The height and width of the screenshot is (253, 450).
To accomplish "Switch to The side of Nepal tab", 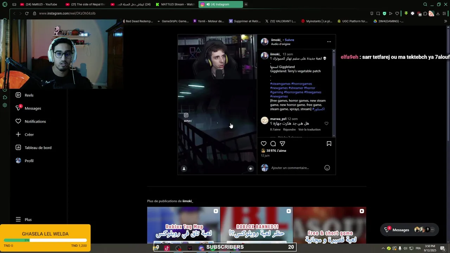I will point(85,4).
